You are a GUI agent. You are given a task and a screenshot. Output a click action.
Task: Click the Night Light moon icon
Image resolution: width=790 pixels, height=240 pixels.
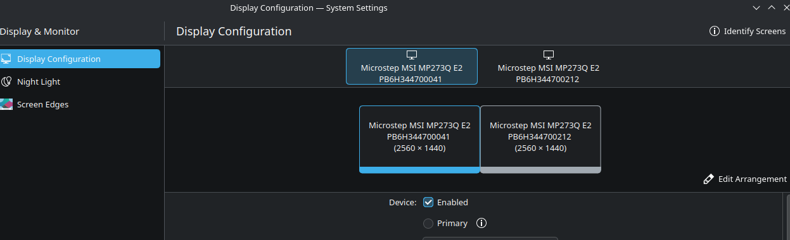(6, 81)
